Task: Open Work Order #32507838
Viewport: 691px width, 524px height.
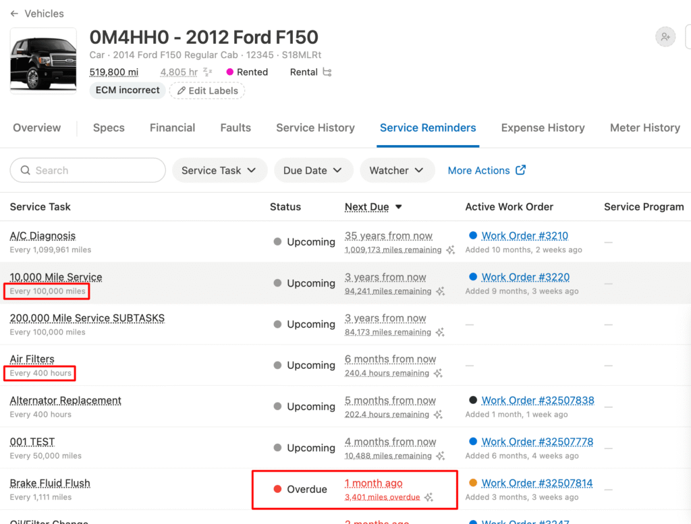Action: click(538, 400)
